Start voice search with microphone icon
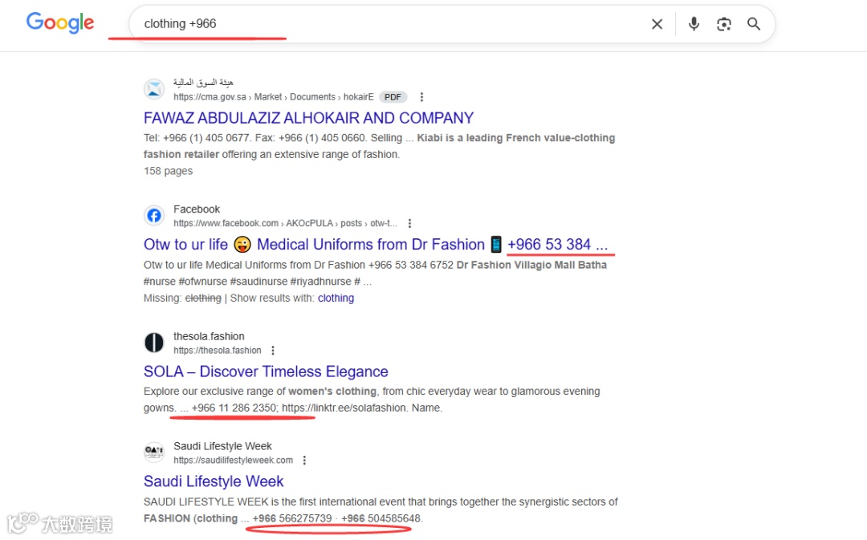 [x=694, y=24]
